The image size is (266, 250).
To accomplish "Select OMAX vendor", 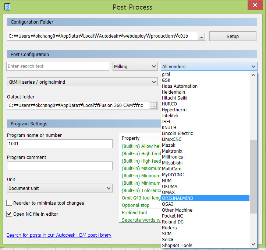I will pos(205,192).
